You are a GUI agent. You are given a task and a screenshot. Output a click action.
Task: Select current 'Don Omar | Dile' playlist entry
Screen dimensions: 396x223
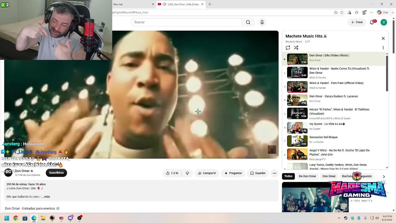(335, 59)
